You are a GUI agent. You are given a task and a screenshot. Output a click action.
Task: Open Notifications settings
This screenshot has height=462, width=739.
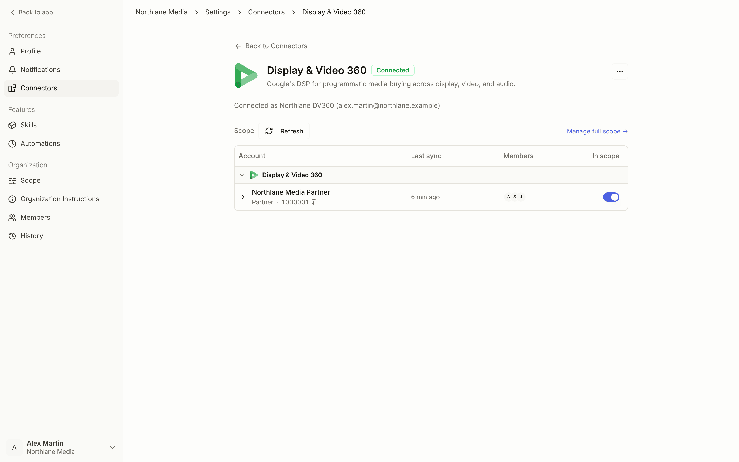(61, 70)
